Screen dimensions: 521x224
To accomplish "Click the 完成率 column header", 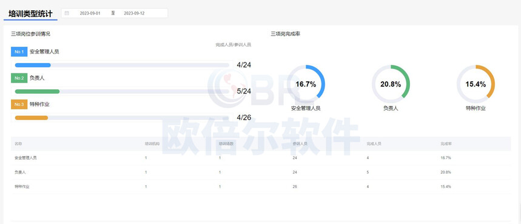I will pos(446,144).
